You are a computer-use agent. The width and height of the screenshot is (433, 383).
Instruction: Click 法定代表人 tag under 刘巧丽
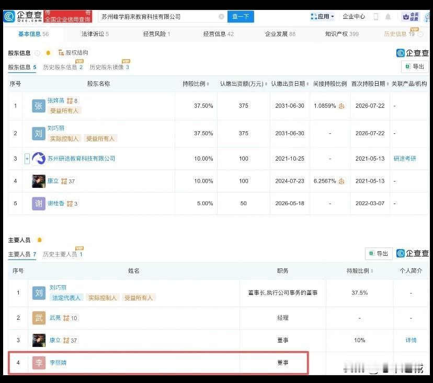click(x=66, y=298)
